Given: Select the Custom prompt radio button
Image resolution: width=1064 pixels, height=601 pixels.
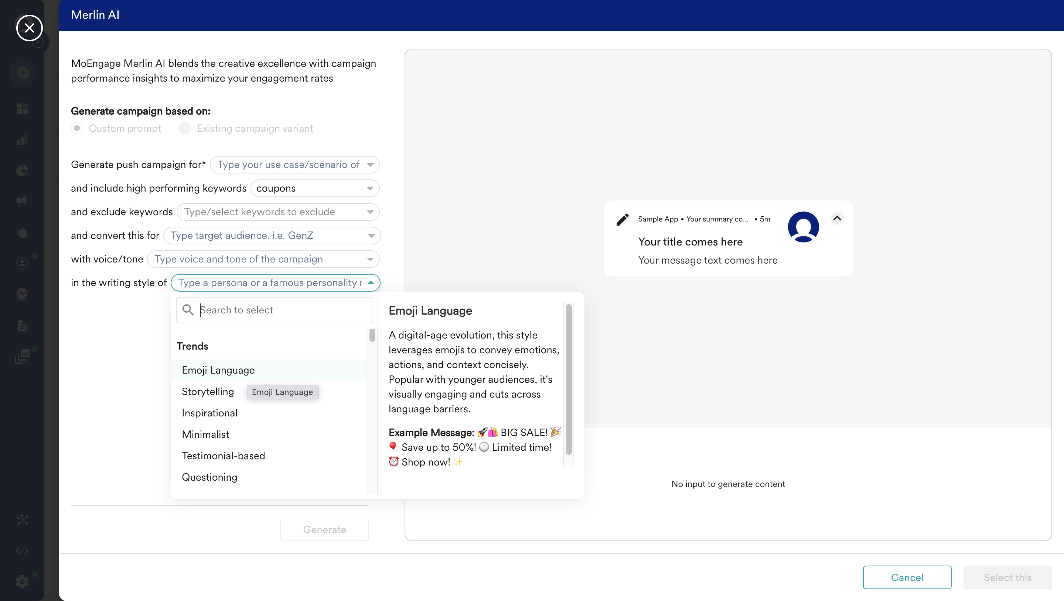Looking at the screenshot, I should click(x=77, y=128).
